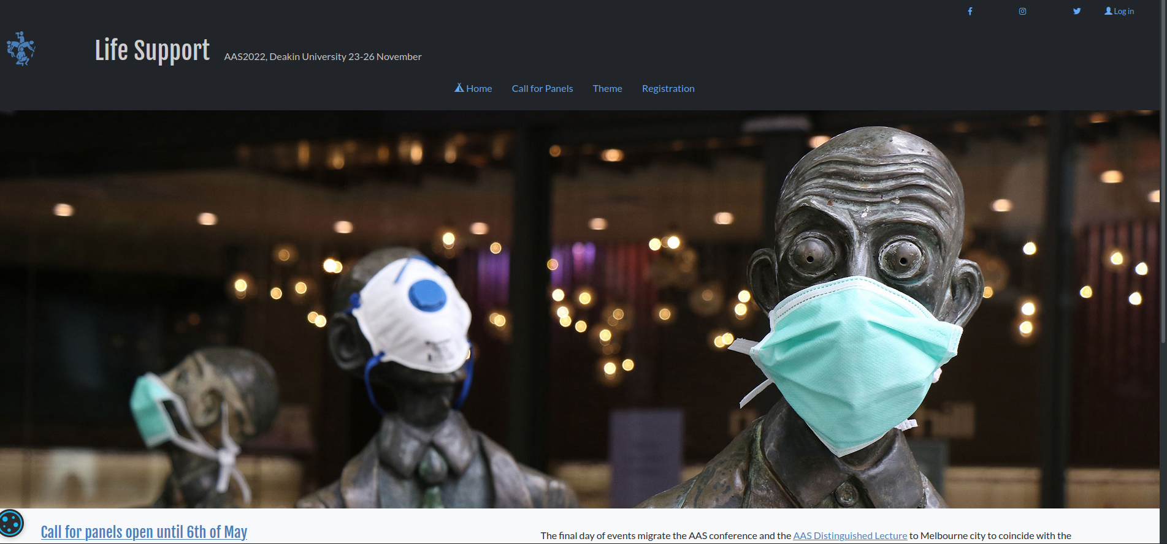
Task: Open the Registration menu item
Action: tap(668, 89)
